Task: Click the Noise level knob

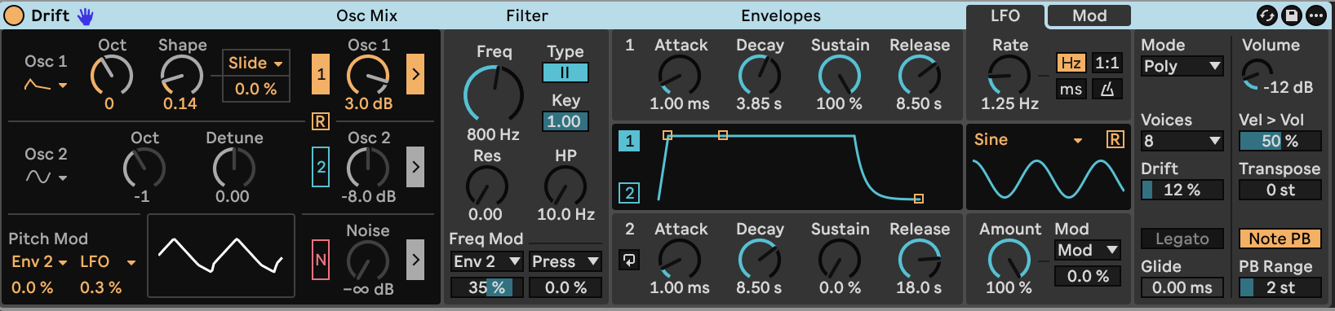Action: [x=368, y=261]
